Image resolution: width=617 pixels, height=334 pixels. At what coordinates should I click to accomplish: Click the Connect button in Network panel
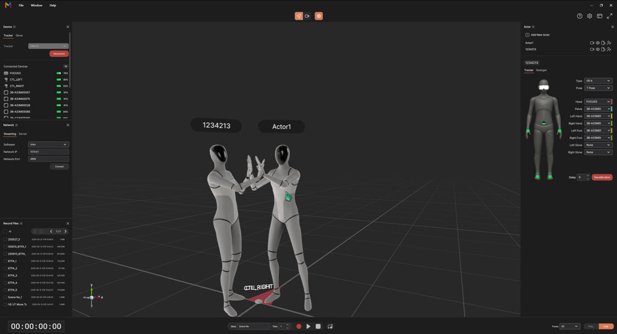pos(60,167)
